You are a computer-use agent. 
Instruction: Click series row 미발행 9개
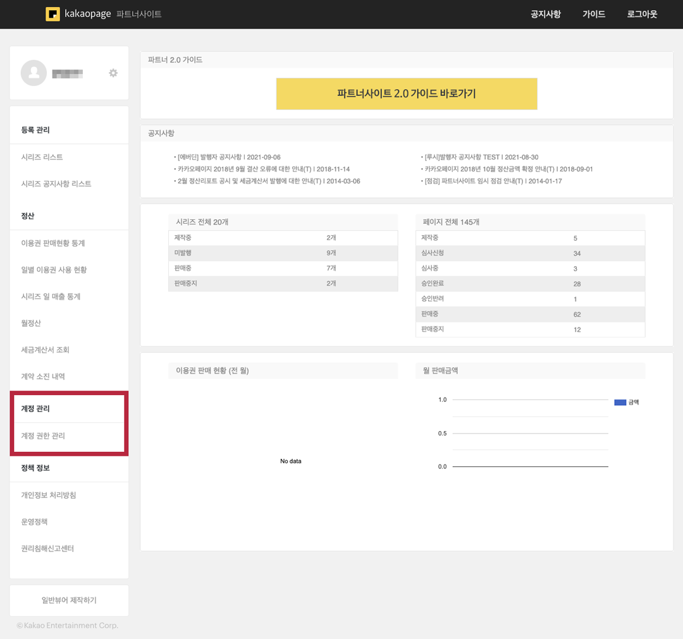click(283, 253)
